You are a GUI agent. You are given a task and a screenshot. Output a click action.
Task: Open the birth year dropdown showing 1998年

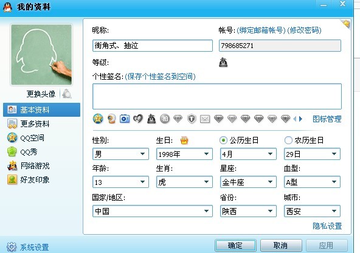pos(184,154)
